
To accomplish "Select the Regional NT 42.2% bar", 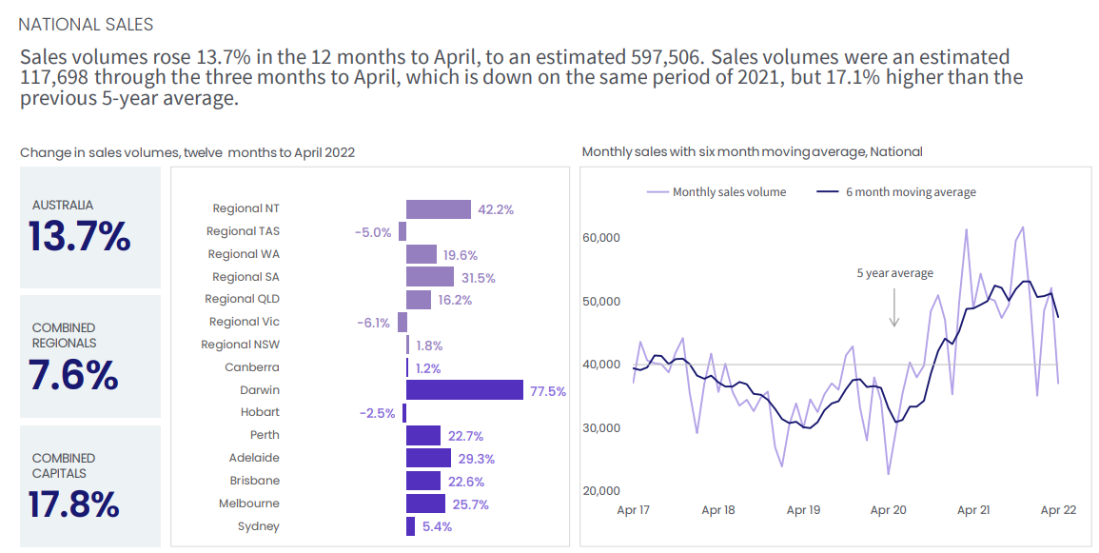I will click(438, 209).
